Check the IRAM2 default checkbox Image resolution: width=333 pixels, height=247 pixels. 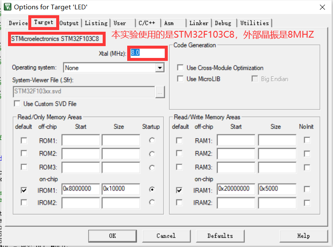pyautogui.click(x=179, y=202)
